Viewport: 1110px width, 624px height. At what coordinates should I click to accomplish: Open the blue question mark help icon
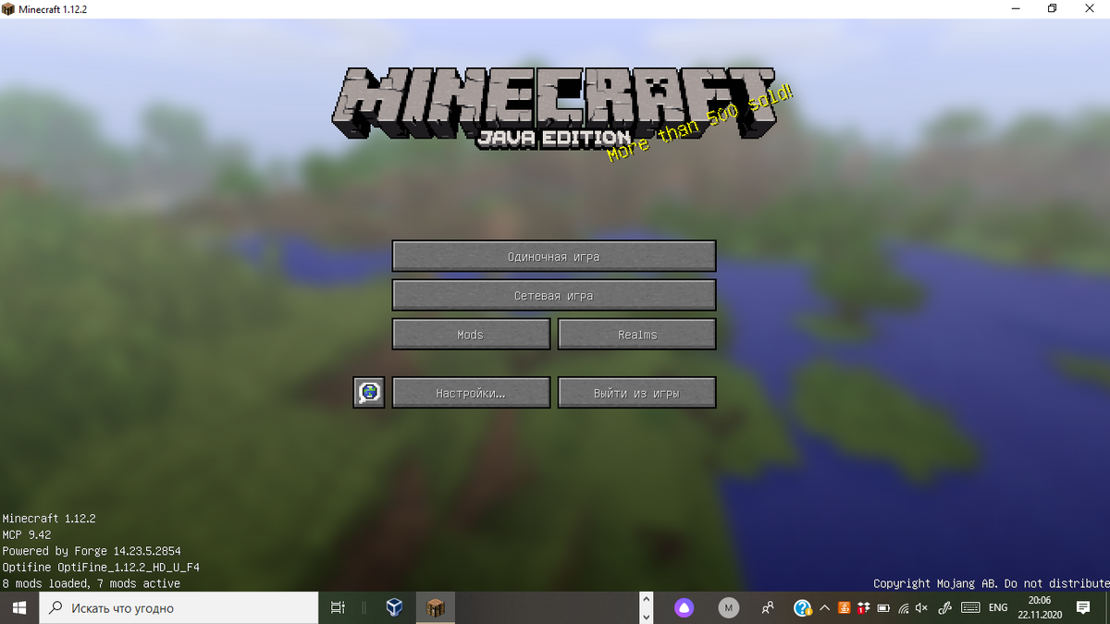coord(803,608)
